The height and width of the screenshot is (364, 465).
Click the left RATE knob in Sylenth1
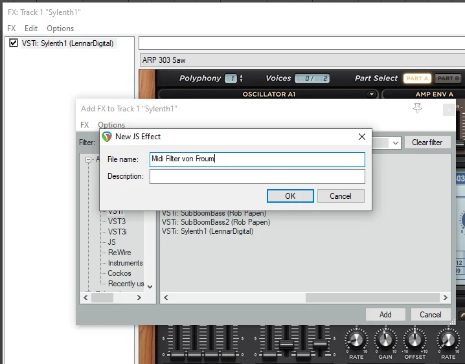356,339
